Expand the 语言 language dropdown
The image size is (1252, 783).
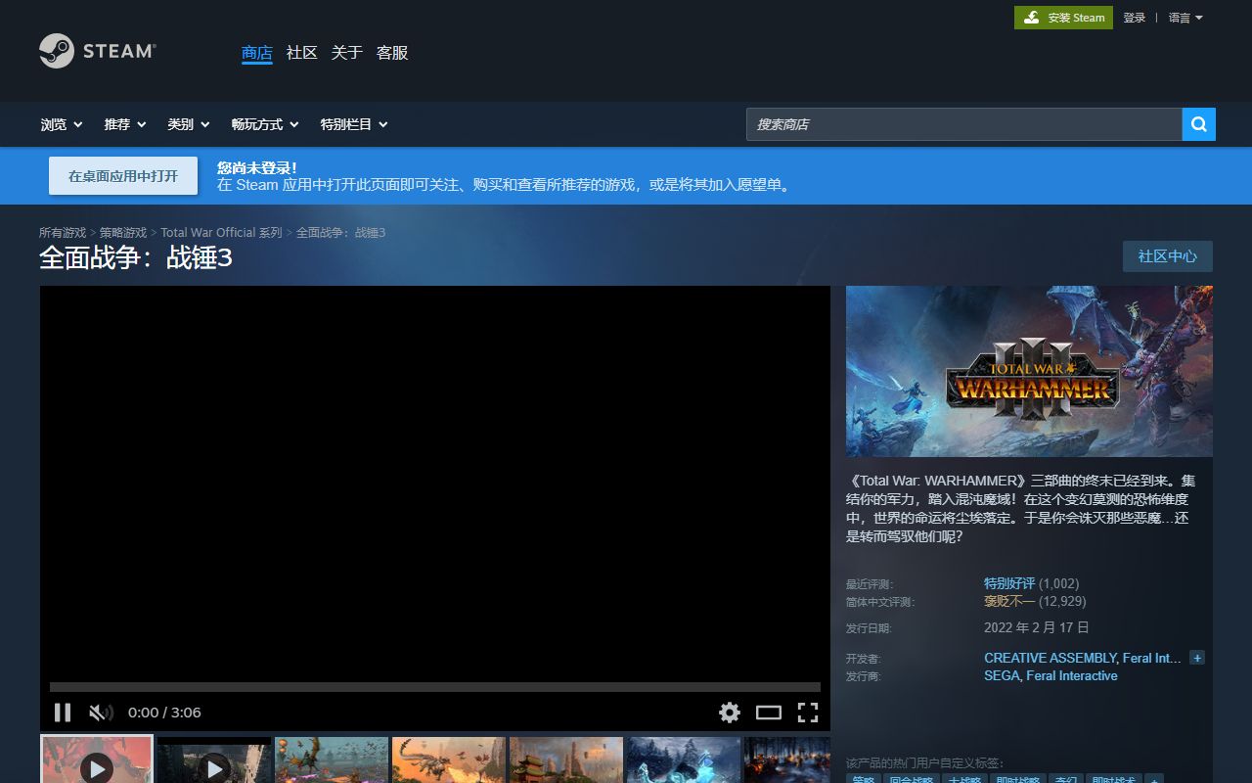(x=1185, y=18)
